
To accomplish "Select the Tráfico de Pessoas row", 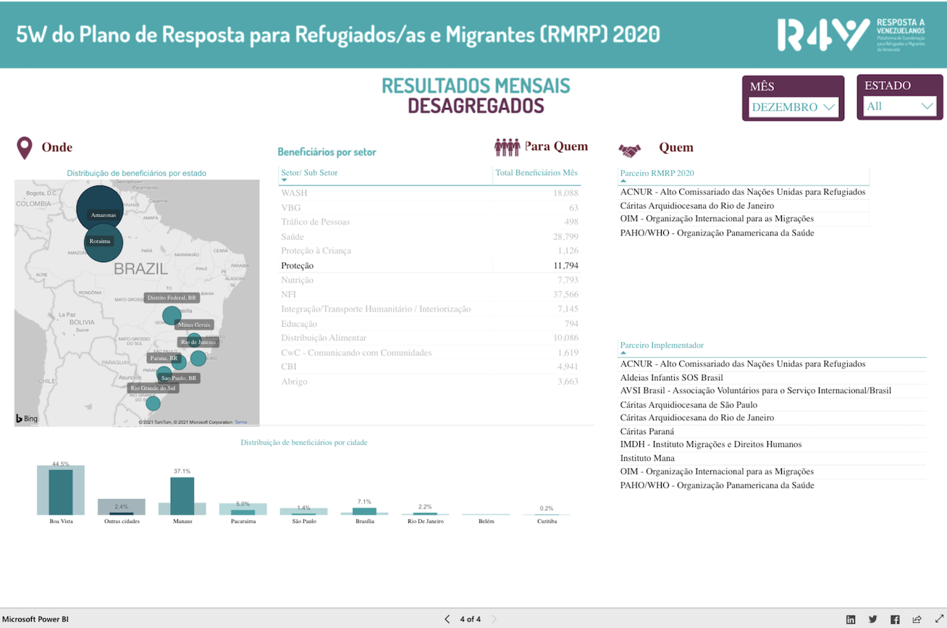I will tap(429, 222).
